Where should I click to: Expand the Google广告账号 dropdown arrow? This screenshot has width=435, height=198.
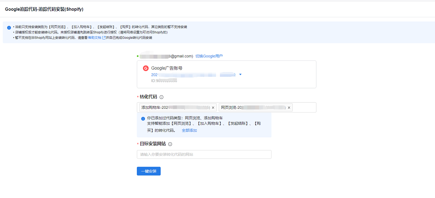(x=240, y=75)
